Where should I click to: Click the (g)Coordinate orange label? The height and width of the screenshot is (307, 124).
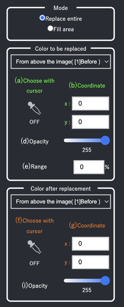click(x=87, y=225)
